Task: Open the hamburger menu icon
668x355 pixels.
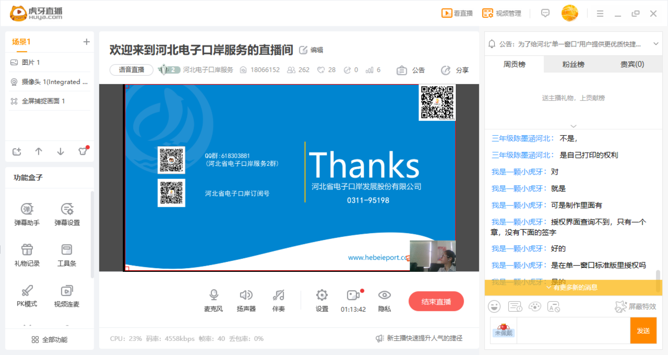Action: click(600, 14)
